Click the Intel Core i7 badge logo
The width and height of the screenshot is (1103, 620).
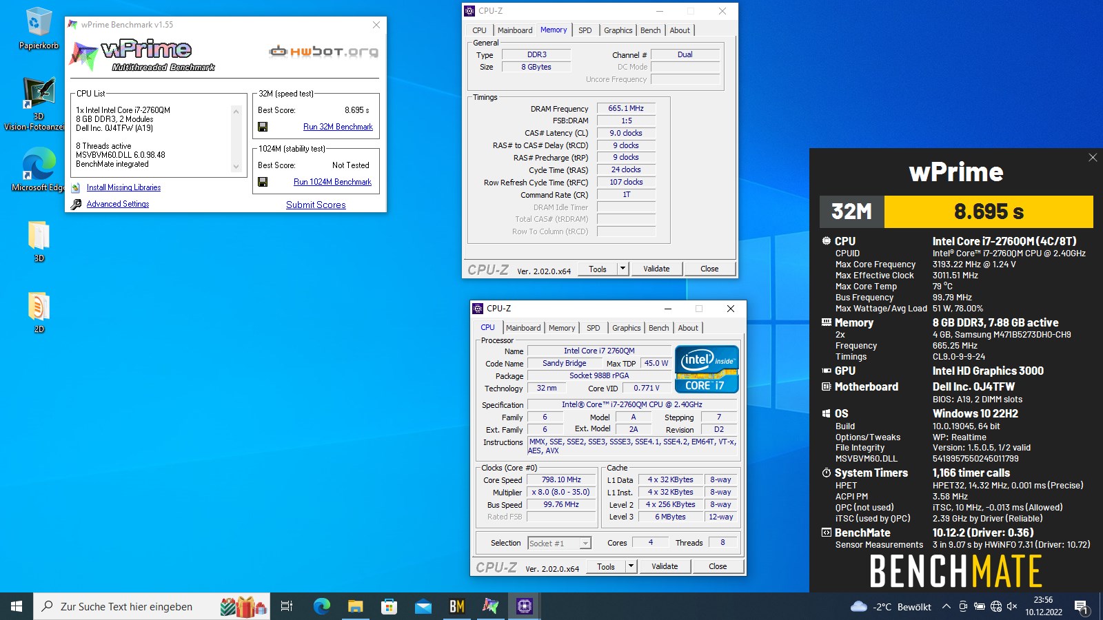pyautogui.click(x=707, y=369)
